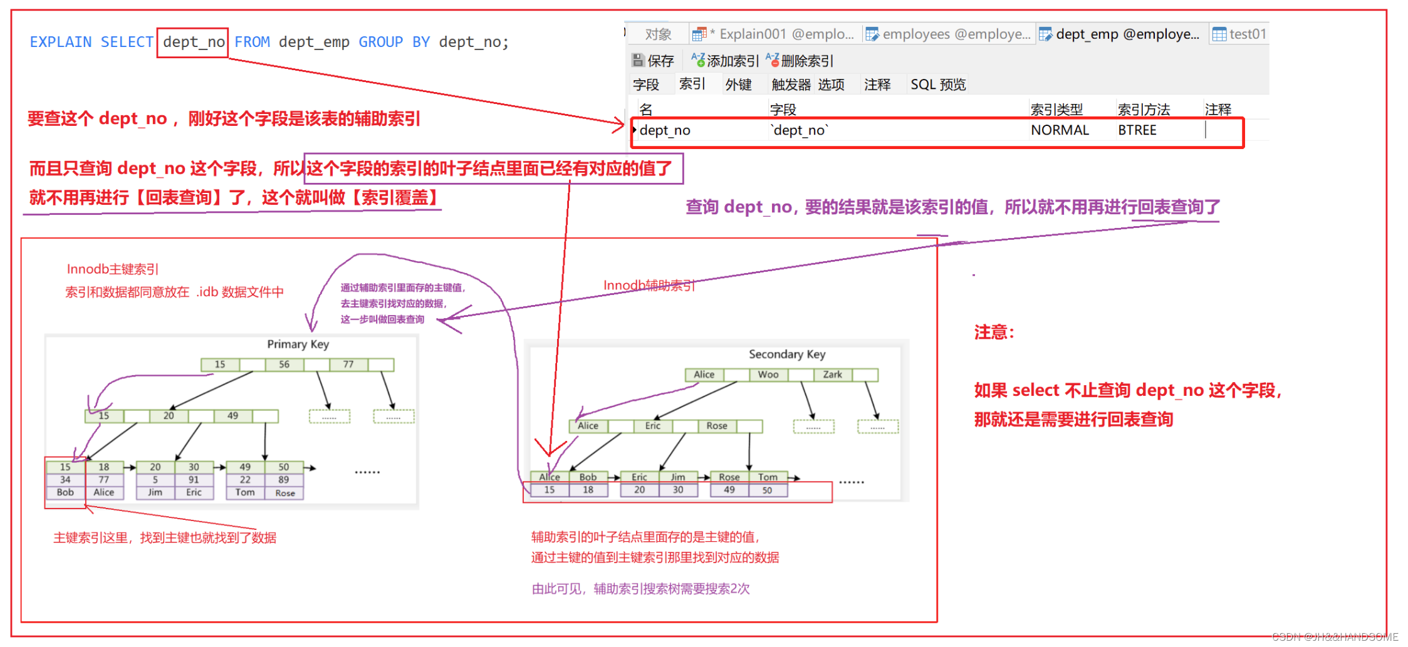Switch to the 对象 (Objects) tab
The width and height of the screenshot is (1408, 647).
(x=658, y=34)
